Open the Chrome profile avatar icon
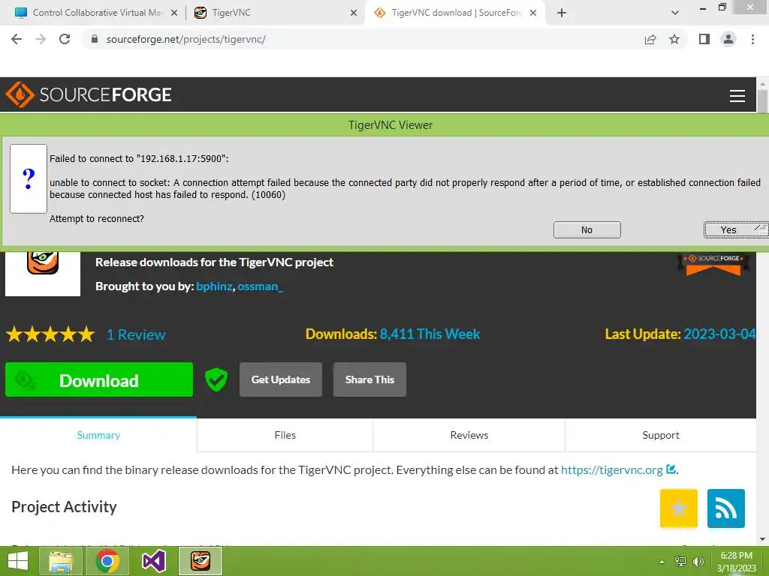Viewport: 769px width, 576px height. [728, 39]
